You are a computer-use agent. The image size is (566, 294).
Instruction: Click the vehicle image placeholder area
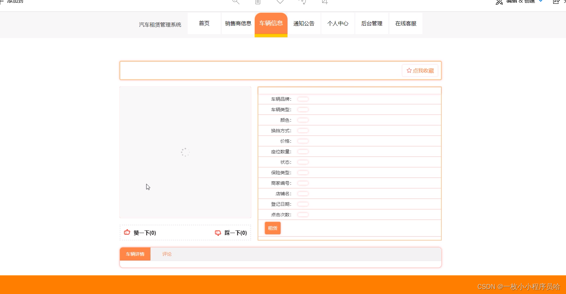(185, 152)
